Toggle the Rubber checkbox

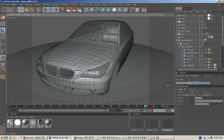pyautogui.click(x=197, y=92)
